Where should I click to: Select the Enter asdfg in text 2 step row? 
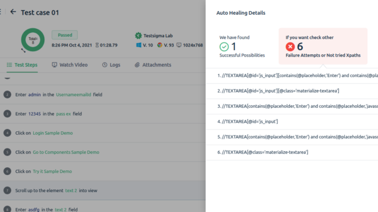pyautogui.click(x=103, y=207)
